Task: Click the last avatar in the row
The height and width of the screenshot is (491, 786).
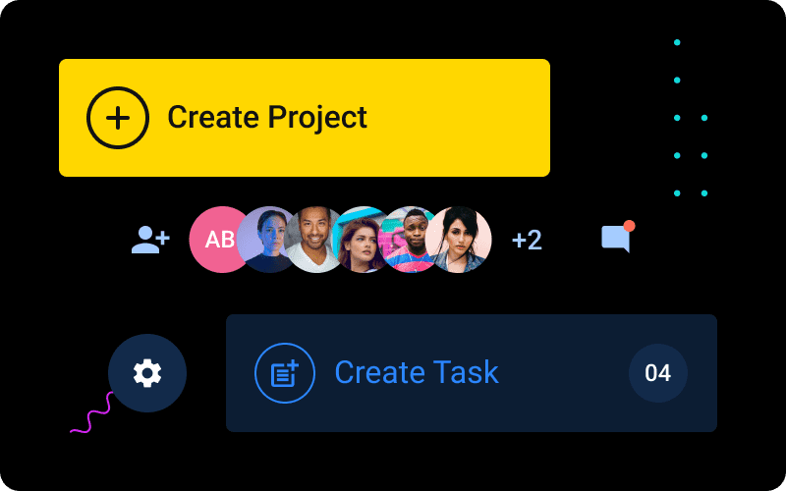Action: (460, 240)
